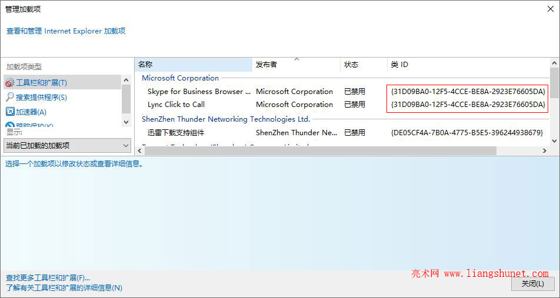Image resolution: width=560 pixels, height=298 pixels.
Task: Click horizontal scrollbar left arrow
Action: (x=139, y=151)
